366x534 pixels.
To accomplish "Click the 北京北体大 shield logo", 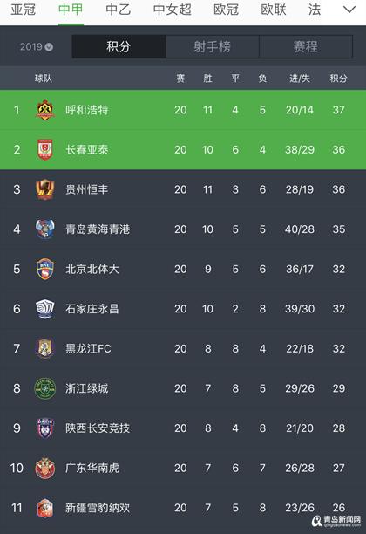I will pyautogui.click(x=45, y=269).
